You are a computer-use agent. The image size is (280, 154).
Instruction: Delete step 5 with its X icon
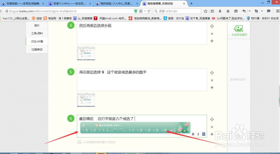[212, 80]
